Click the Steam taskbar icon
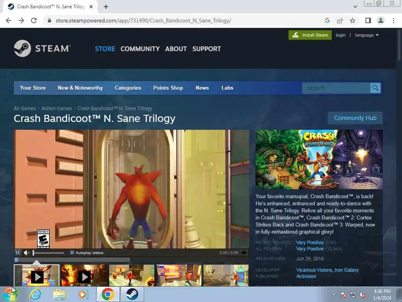This screenshot has width=402, height=302. pyautogui.click(x=132, y=294)
